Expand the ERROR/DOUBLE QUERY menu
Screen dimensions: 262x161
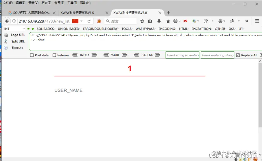(101, 29)
